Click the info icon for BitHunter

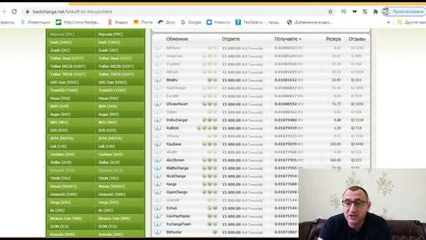[x=158, y=232]
